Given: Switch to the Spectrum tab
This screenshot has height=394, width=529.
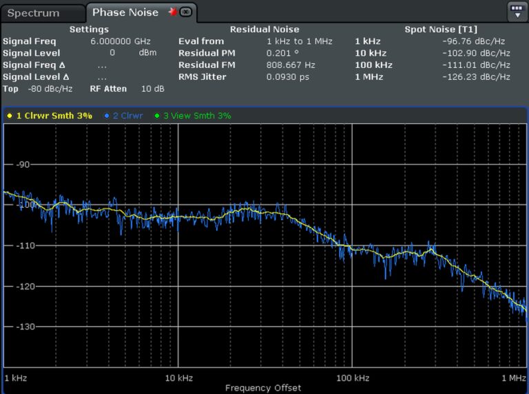Looking at the screenshot, I should (x=34, y=13).
